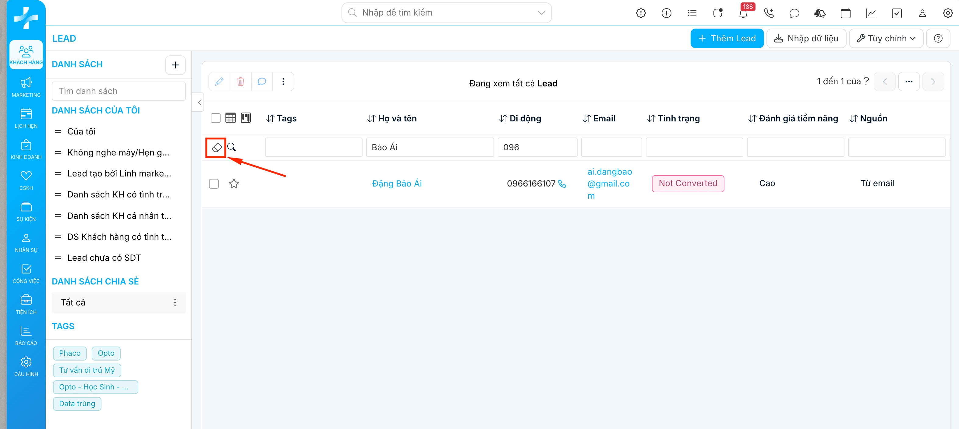Click the Thêm Lead button
This screenshot has width=959, height=429.
(x=727, y=38)
